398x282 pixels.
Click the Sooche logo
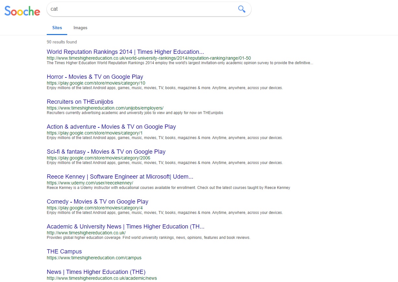click(x=22, y=11)
